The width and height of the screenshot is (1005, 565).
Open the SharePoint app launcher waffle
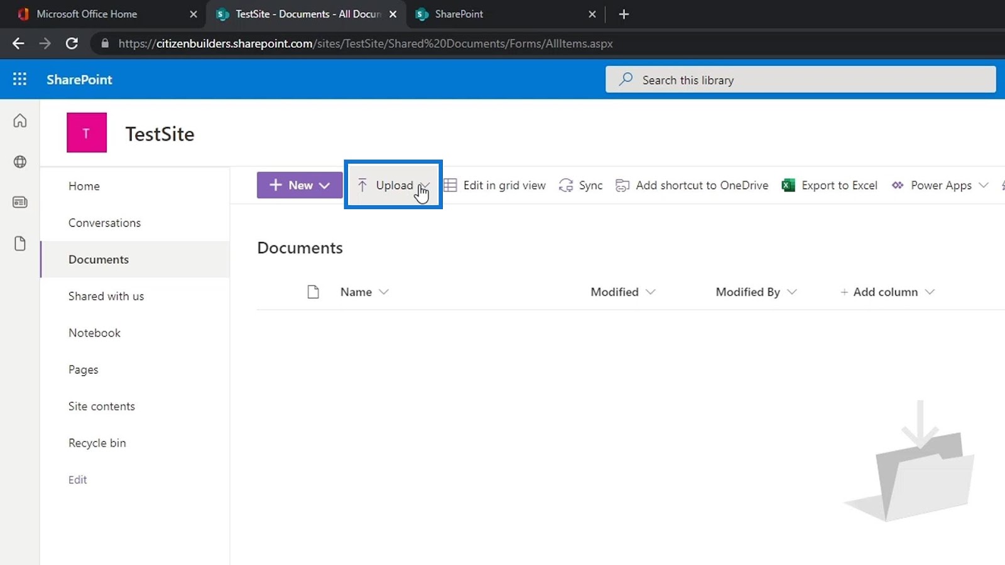click(x=19, y=79)
